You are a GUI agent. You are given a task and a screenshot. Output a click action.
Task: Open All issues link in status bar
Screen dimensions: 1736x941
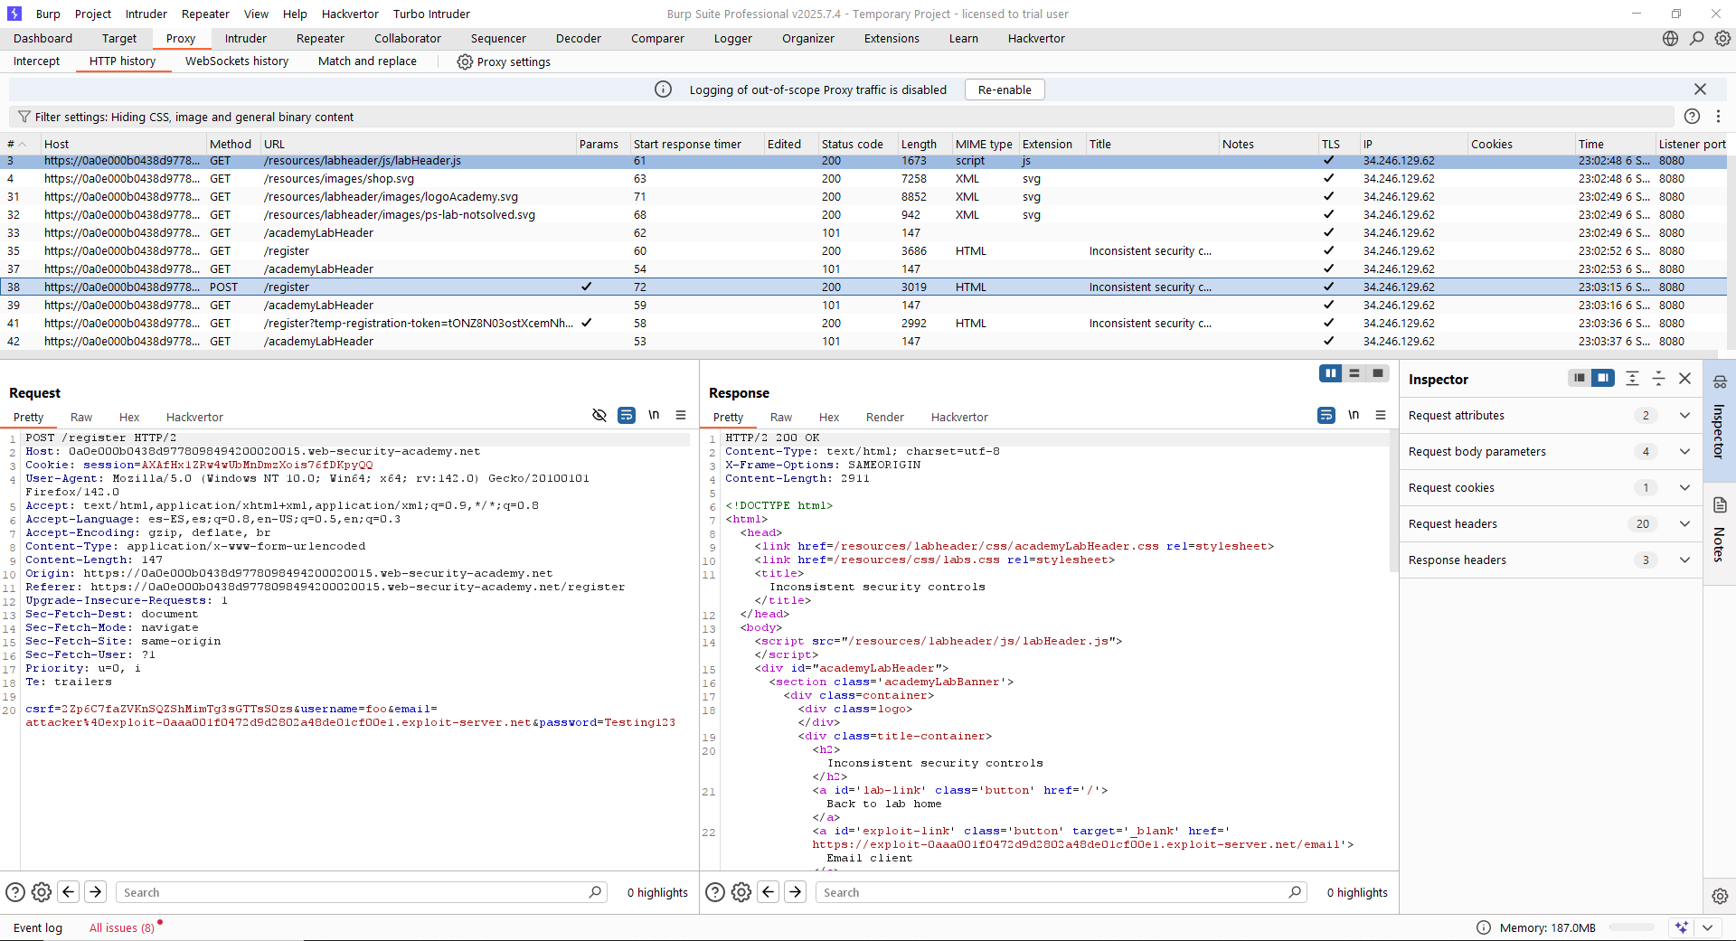tap(121, 927)
